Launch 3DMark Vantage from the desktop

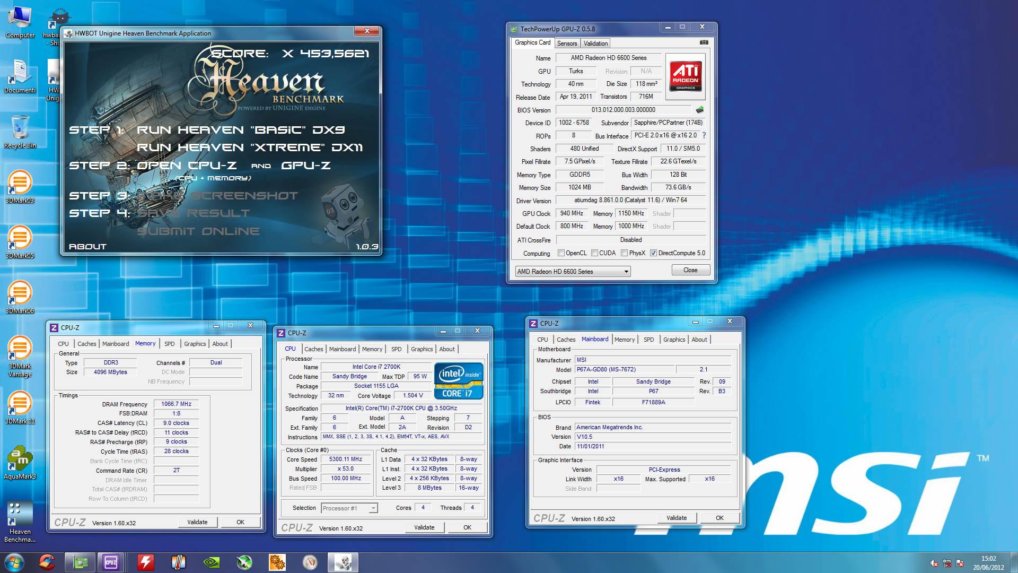click(x=20, y=356)
